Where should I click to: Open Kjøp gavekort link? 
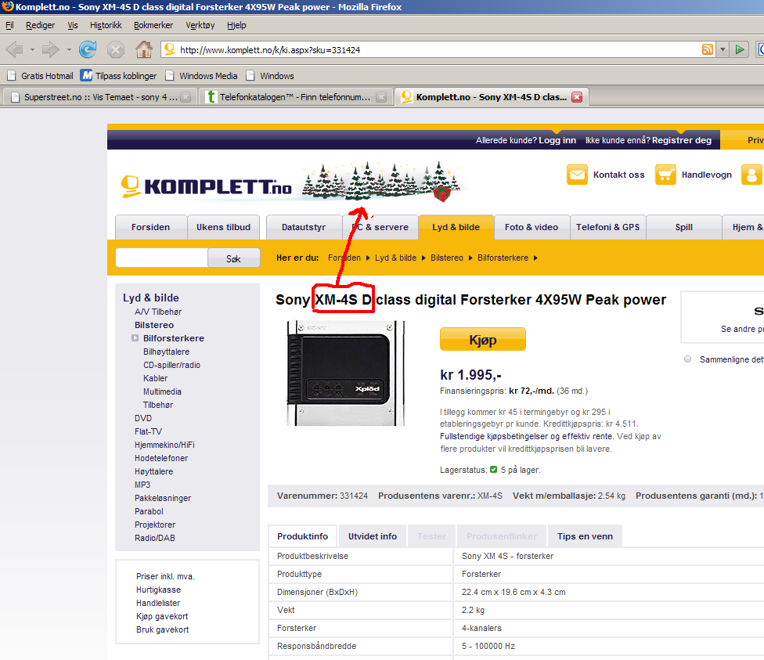click(162, 617)
